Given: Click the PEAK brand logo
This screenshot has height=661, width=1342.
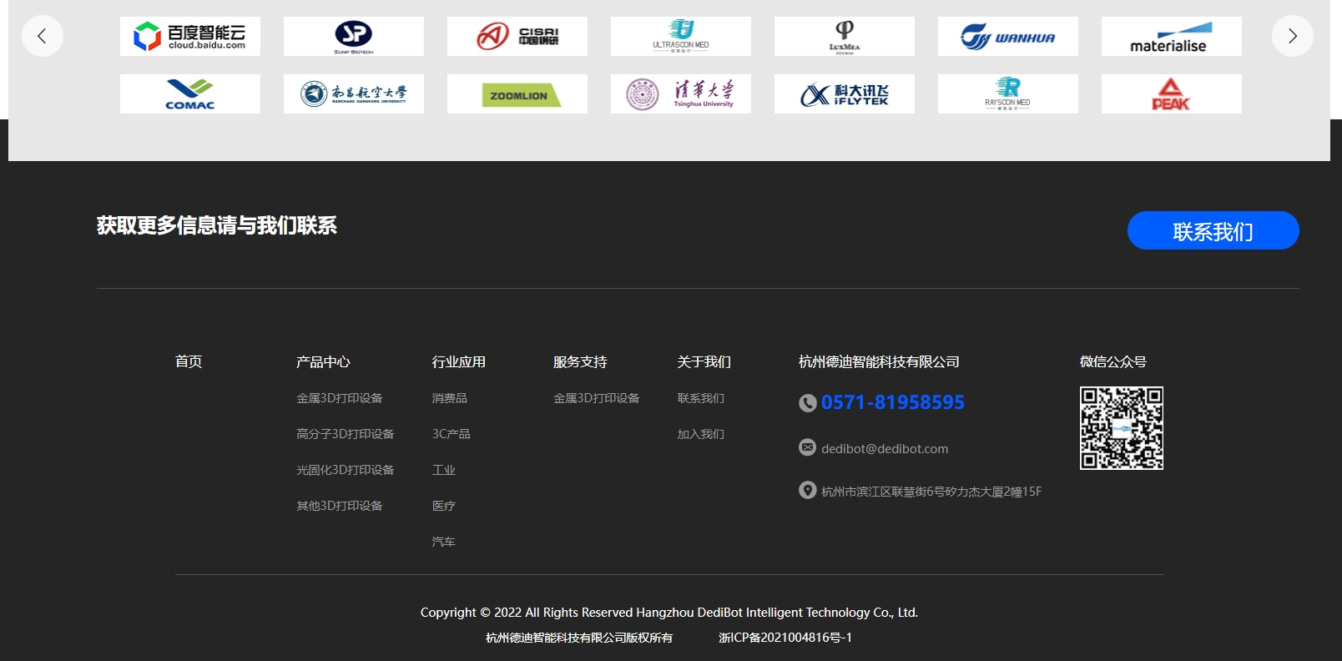Looking at the screenshot, I should (1171, 94).
